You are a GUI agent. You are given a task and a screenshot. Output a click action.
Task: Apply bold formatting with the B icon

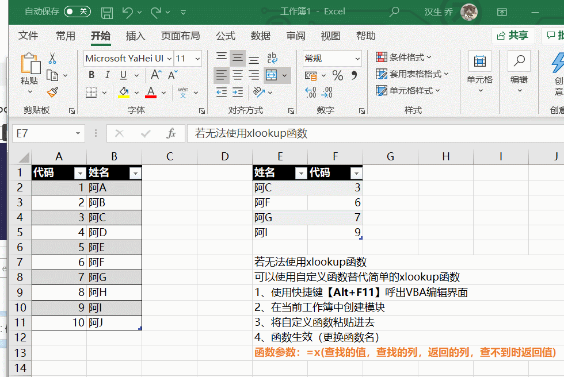click(91, 75)
